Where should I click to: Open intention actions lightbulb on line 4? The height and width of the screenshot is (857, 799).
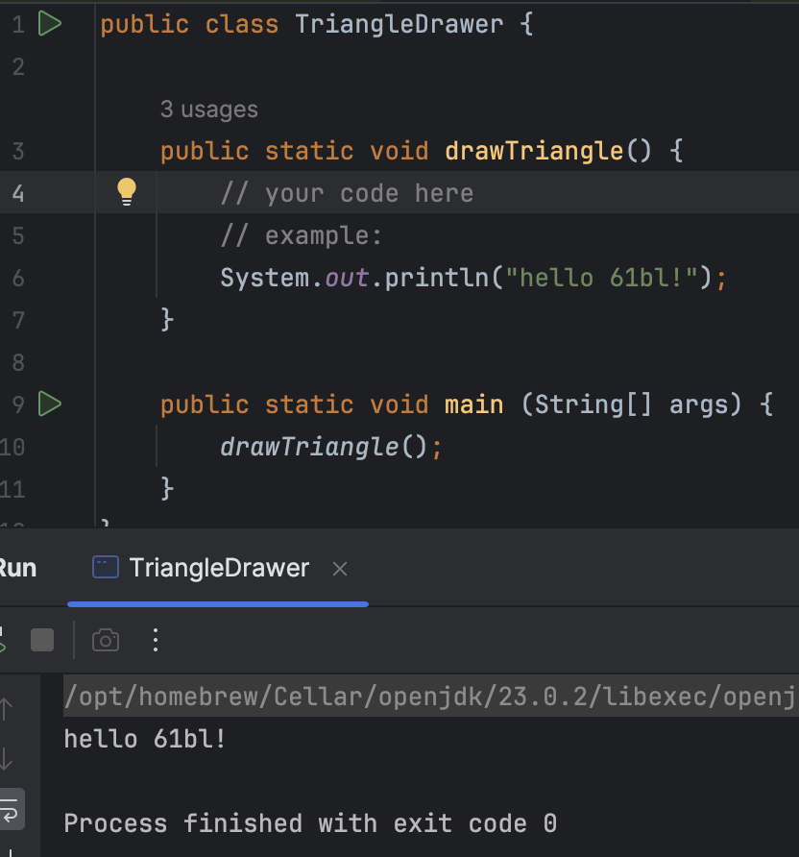coord(127,191)
